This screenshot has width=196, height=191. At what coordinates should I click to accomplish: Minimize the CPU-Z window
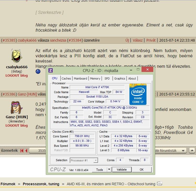[131, 70]
